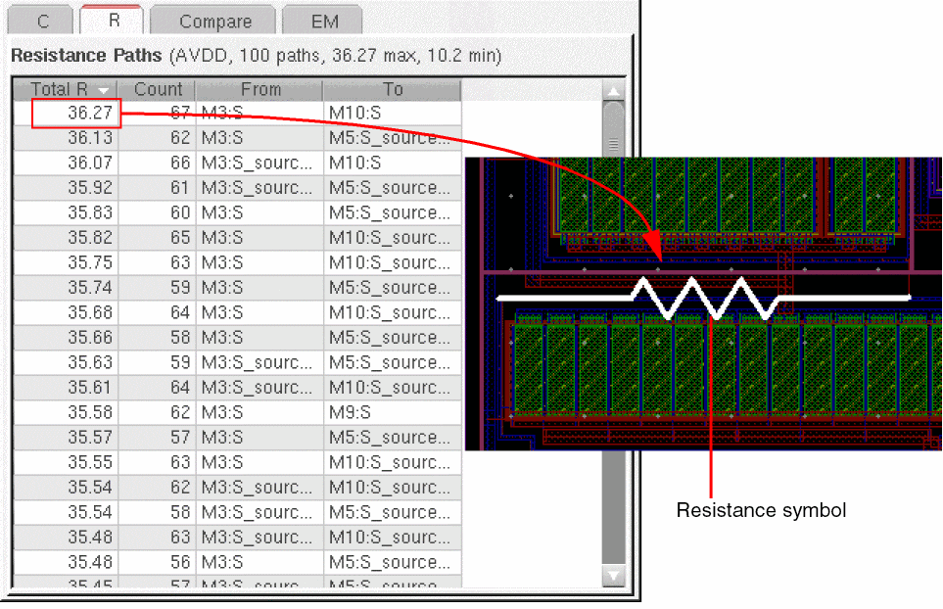Click the From column header

click(259, 89)
